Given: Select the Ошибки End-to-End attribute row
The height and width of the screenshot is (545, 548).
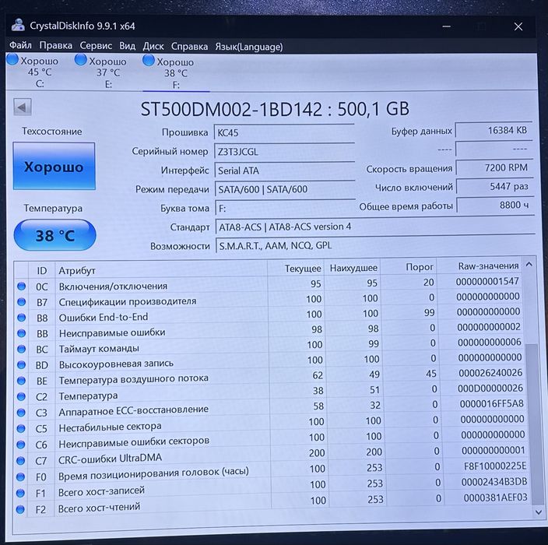Looking at the screenshot, I should tap(269, 315).
